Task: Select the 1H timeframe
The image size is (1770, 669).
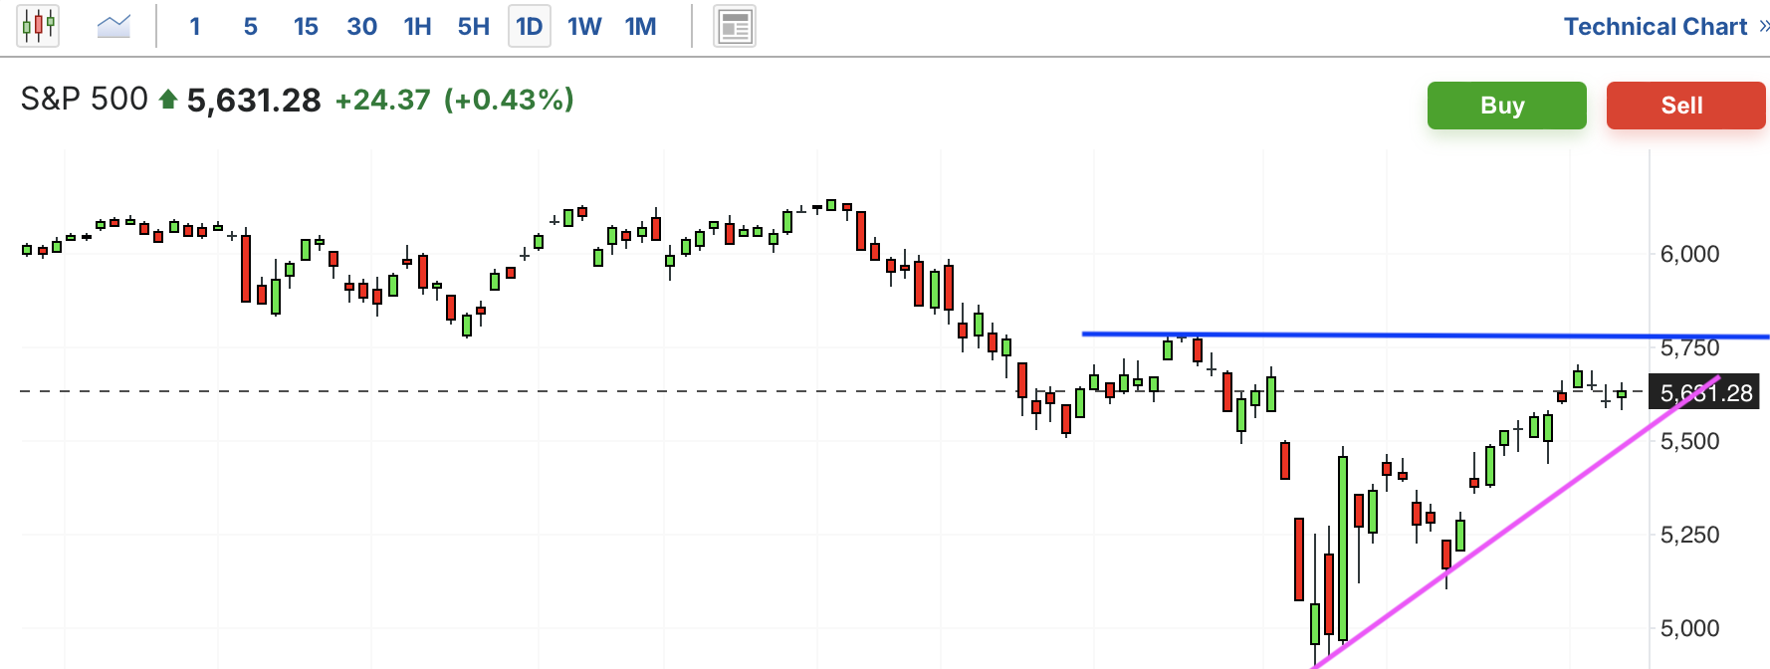Action: click(x=417, y=27)
